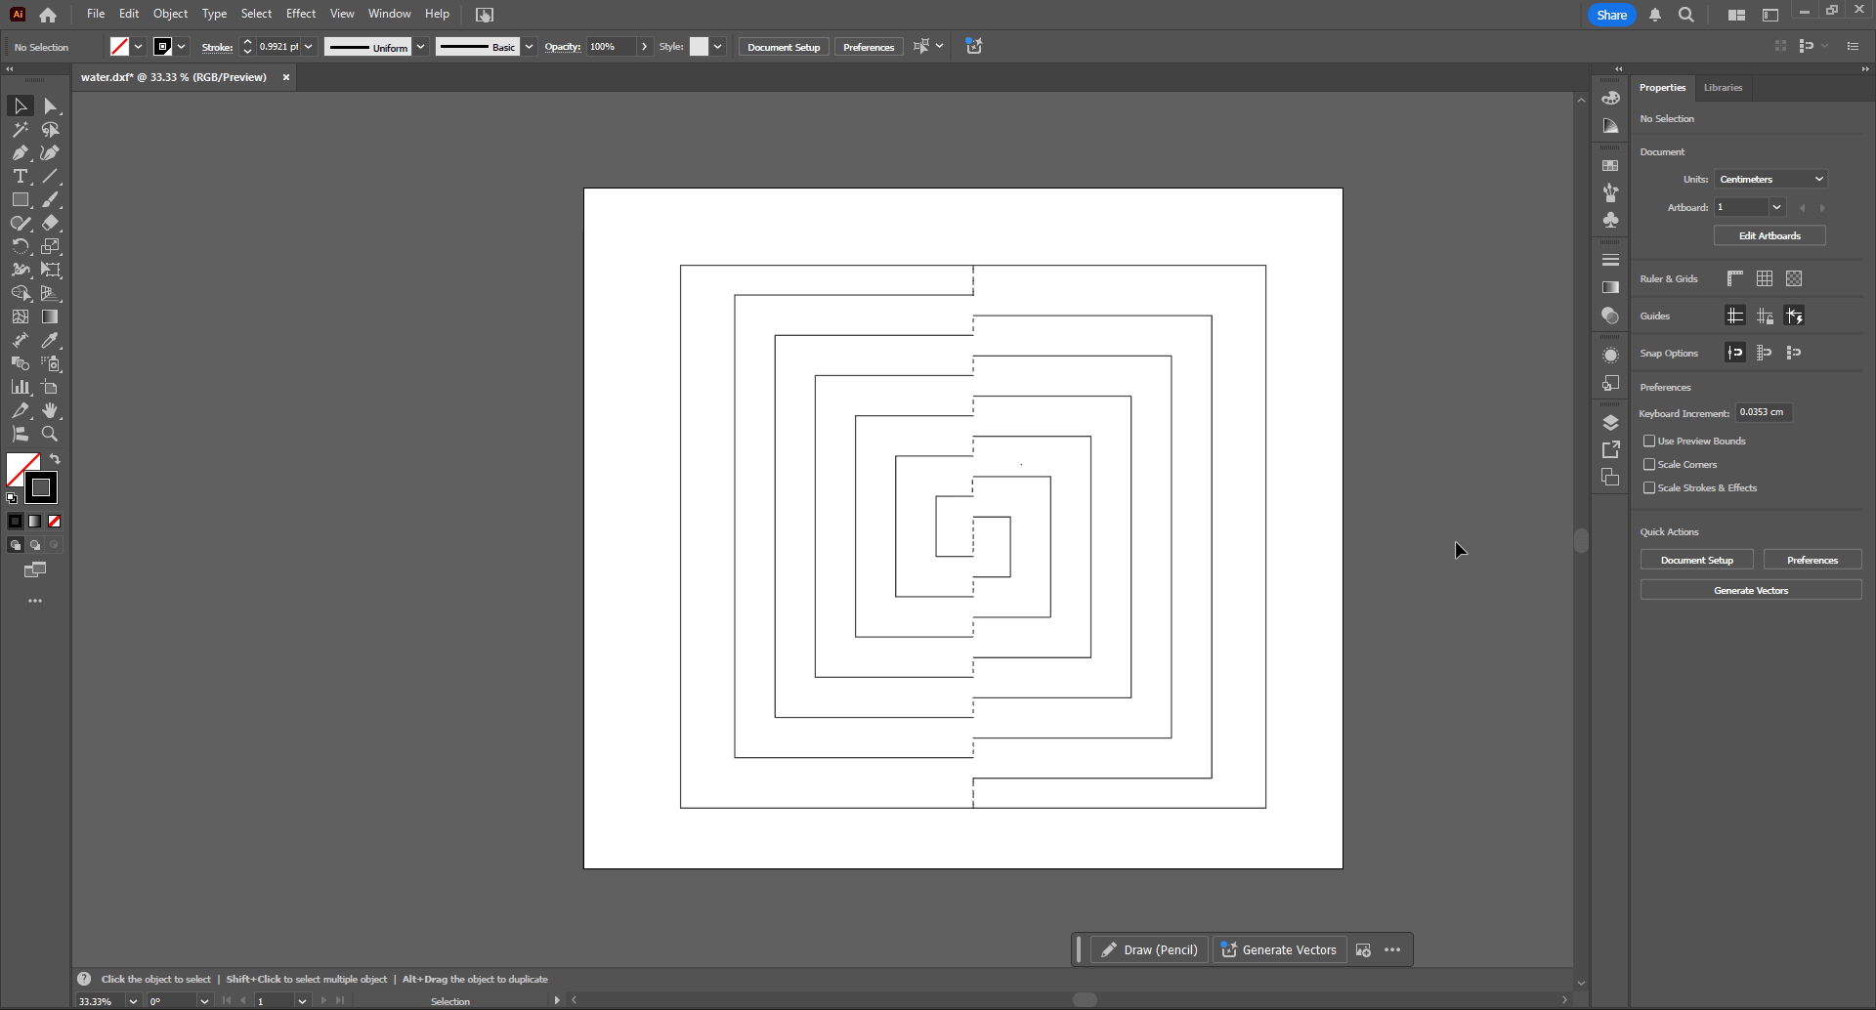1876x1010 pixels.
Task: Select the Pen tool
Action: (x=21, y=152)
